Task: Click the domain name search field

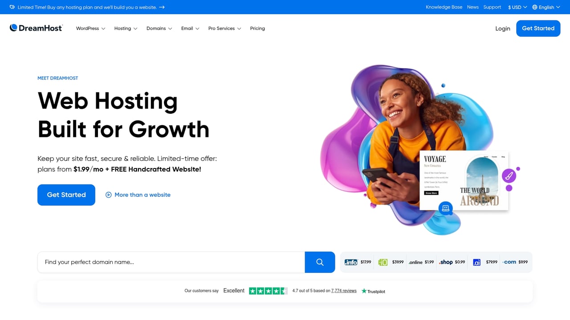Action: 169,262
